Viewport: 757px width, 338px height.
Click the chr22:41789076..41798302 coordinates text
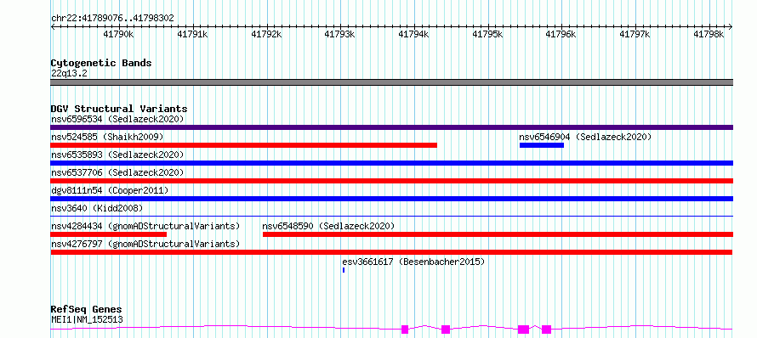112,19
